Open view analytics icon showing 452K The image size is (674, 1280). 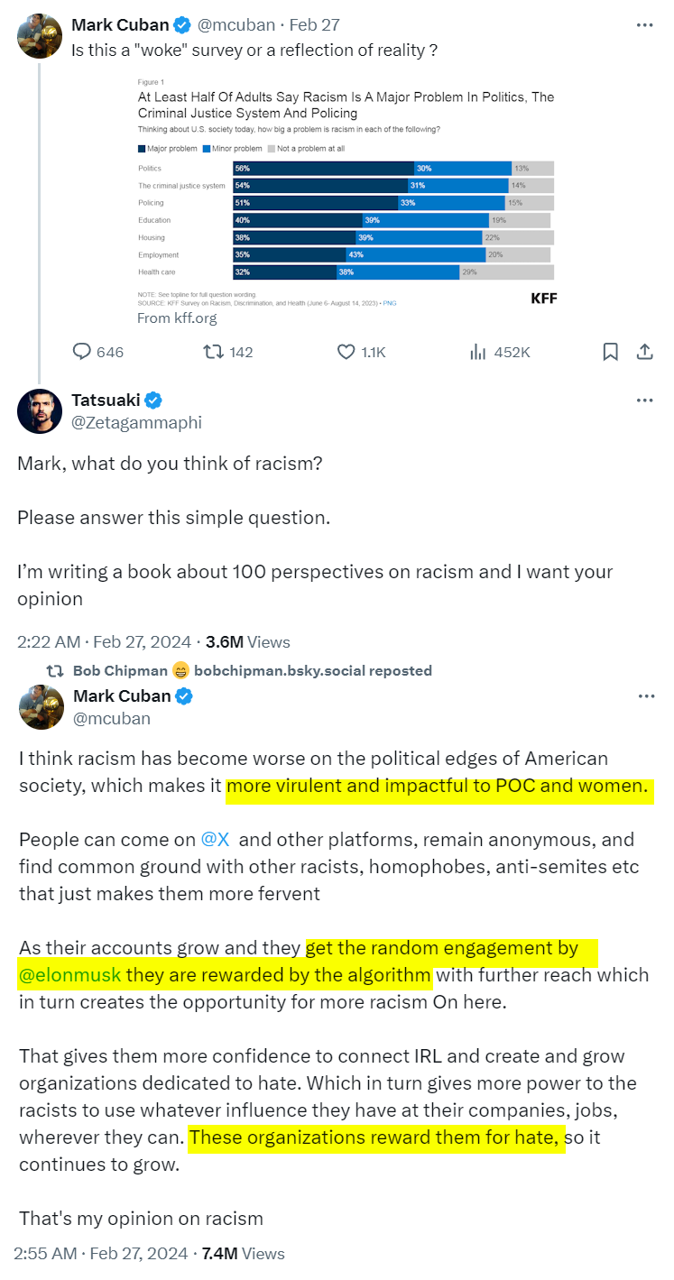pyautogui.click(x=478, y=352)
